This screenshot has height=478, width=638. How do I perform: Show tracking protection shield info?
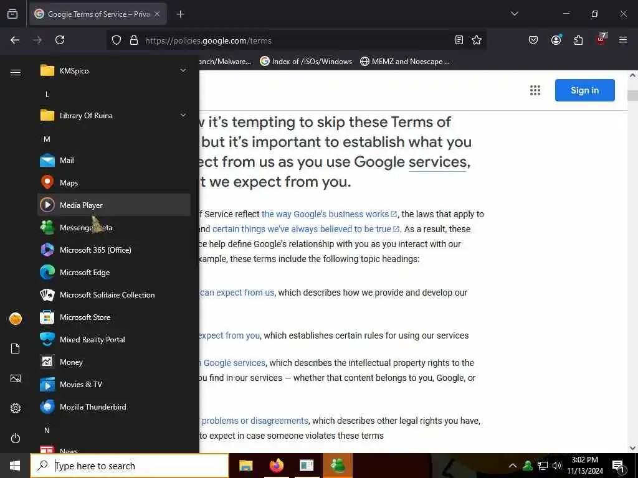pos(117,40)
